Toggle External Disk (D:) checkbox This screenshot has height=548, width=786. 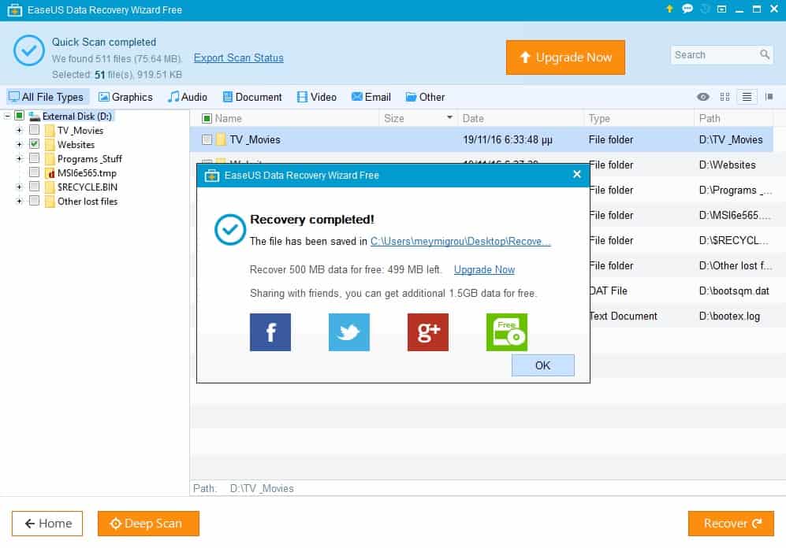tap(19, 116)
